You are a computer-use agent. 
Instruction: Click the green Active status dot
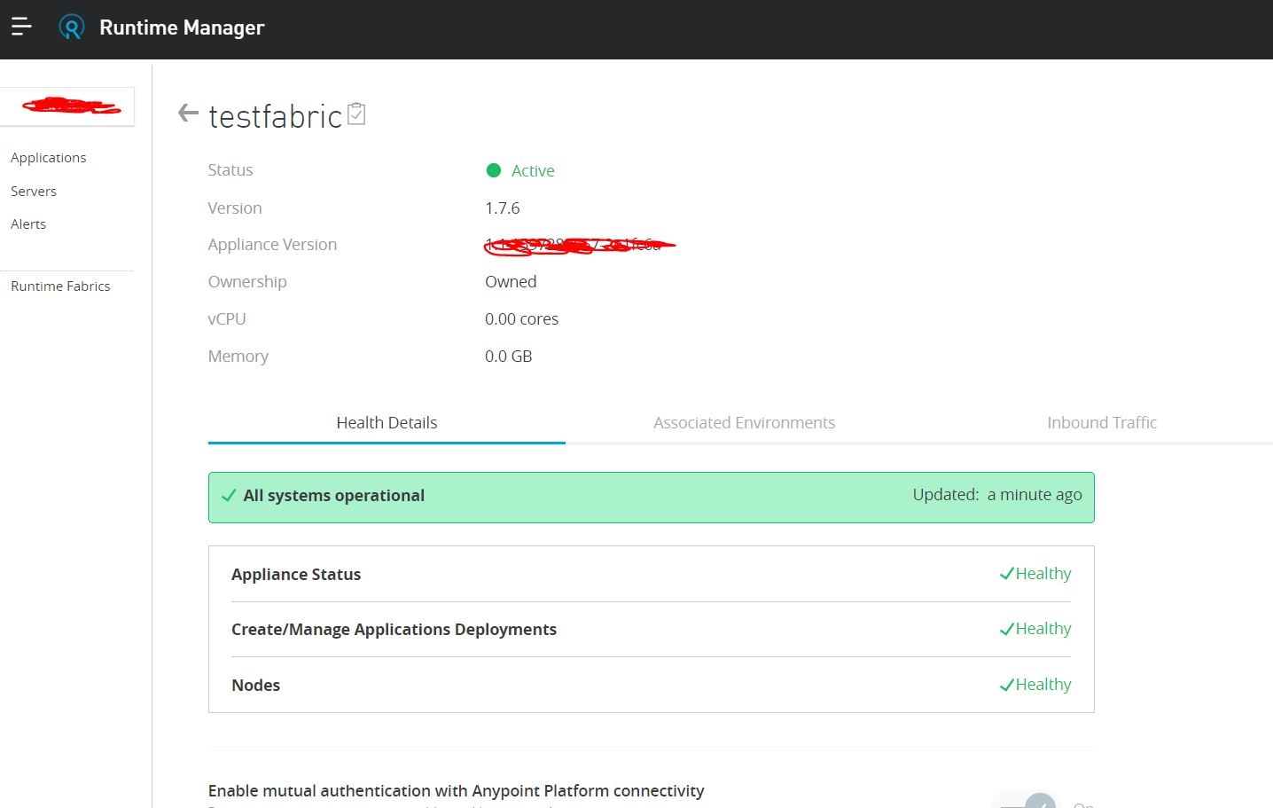tap(494, 170)
